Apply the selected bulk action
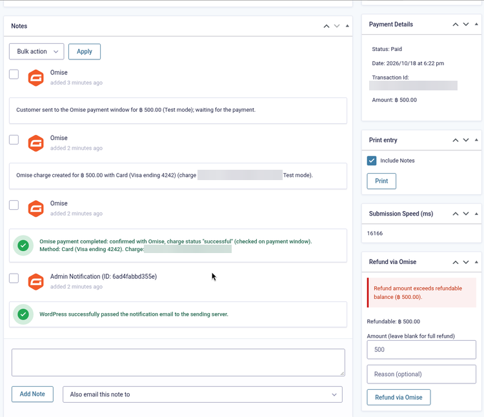The width and height of the screenshot is (484, 417). (x=85, y=52)
